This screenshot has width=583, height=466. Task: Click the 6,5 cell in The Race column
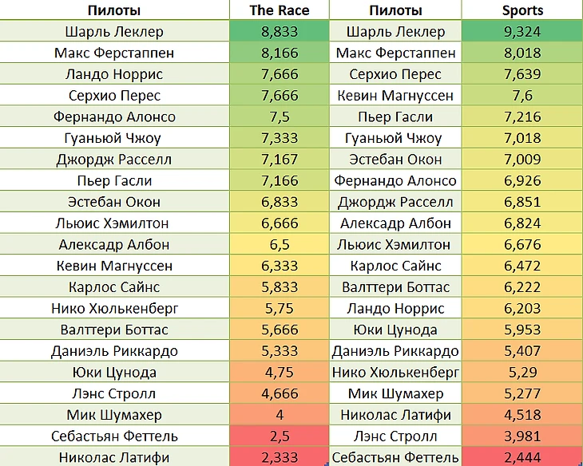click(279, 244)
